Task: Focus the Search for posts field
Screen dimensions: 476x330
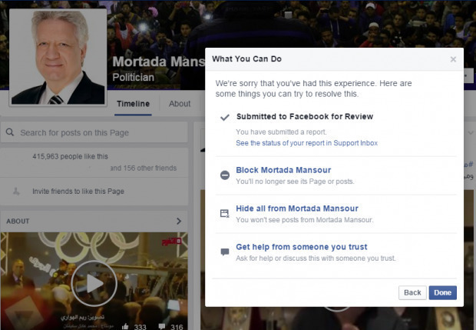Action: [x=94, y=132]
